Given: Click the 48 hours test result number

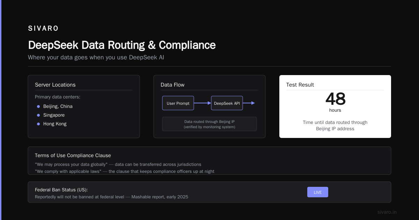Looking at the screenshot, I should click(335, 99).
